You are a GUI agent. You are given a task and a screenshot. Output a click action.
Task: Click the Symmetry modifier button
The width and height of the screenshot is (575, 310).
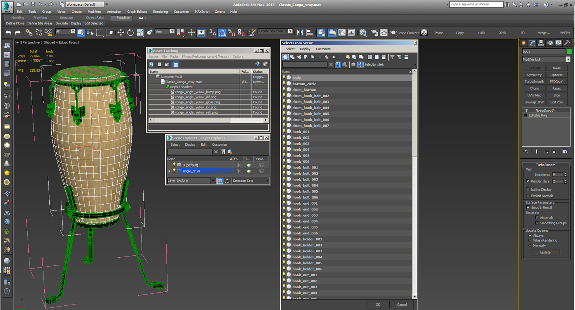click(534, 75)
